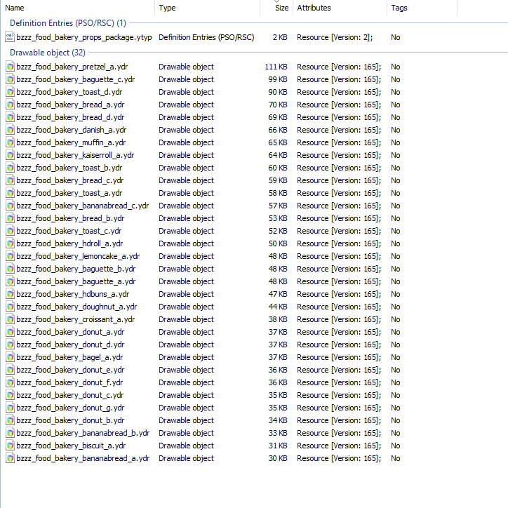Collapse the Drawable object (32) group
Image resolution: width=508 pixels, height=508 pixels.
48,53
